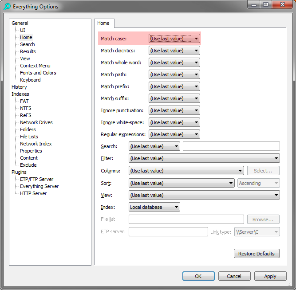Screen dimensions: 296x290
Task: Select Everything Server under Plugins
Action: click(39, 186)
